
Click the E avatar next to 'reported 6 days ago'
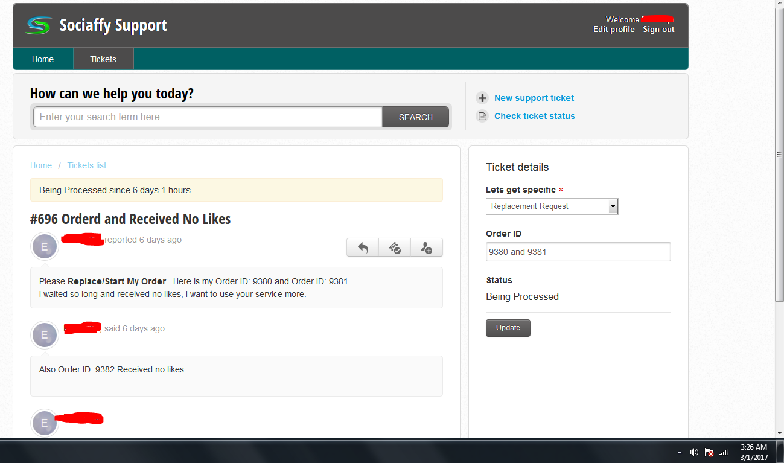click(44, 246)
